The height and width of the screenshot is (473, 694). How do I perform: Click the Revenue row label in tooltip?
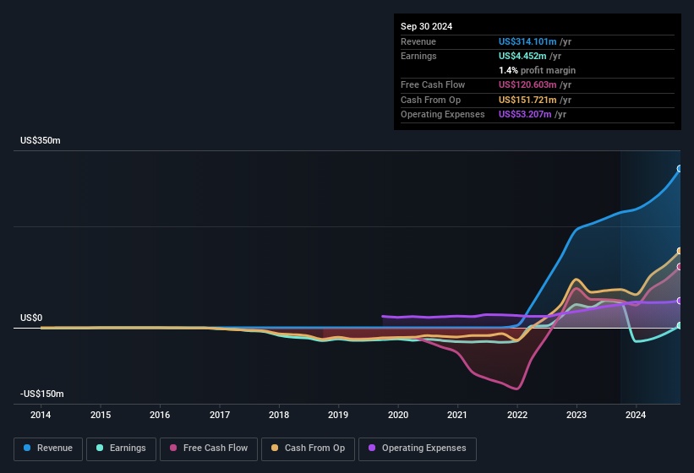coord(418,41)
